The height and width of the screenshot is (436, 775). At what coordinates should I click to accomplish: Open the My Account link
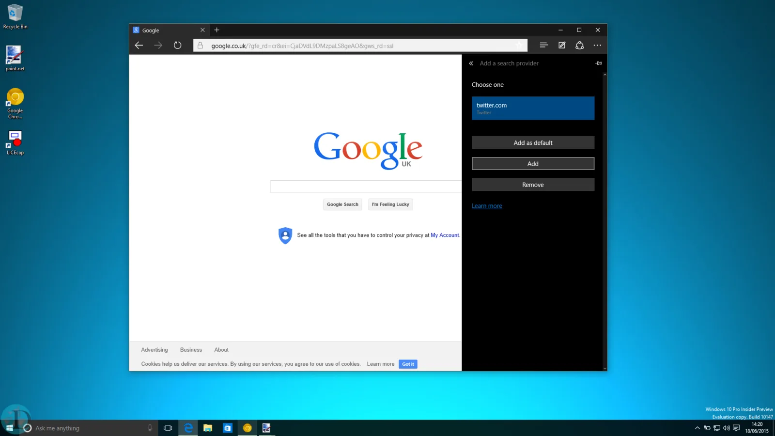[445, 235]
